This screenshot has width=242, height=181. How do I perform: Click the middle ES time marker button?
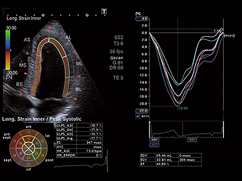(192, 140)
